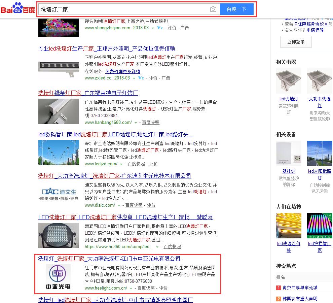
Task: Expand the dropdown arrow after www.diaic.com
Action: [x=119, y=205]
